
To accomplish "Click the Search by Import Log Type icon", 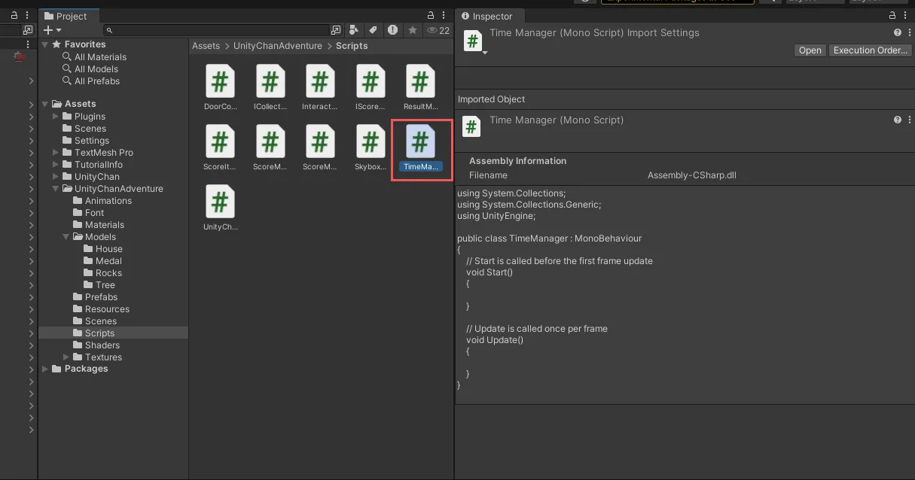I will (x=392, y=30).
